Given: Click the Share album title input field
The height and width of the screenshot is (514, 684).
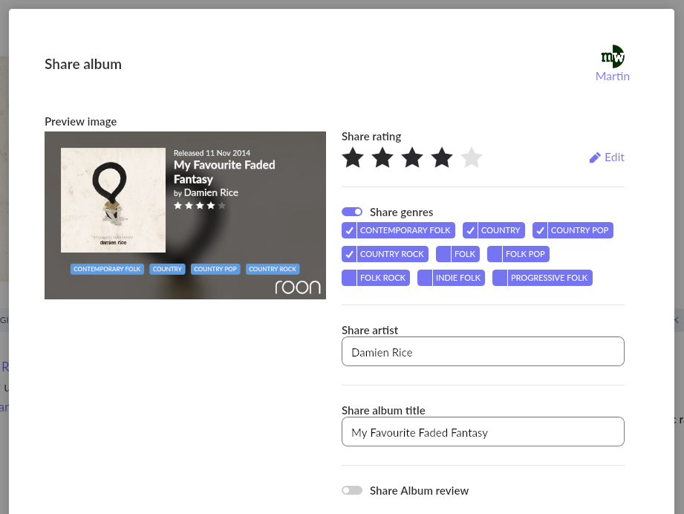Looking at the screenshot, I should click(483, 432).
